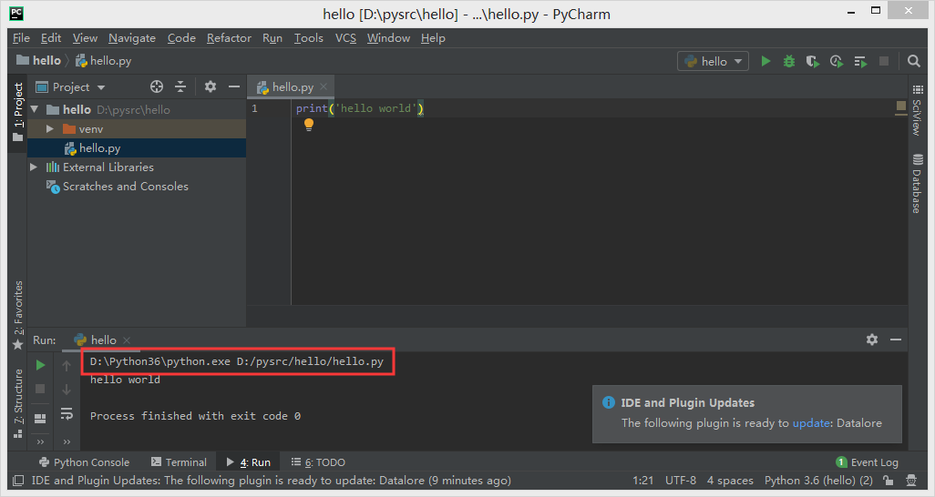Open the Refactor menu
The width and height of the screenshot is (935, 497).
tap(229, 38)
